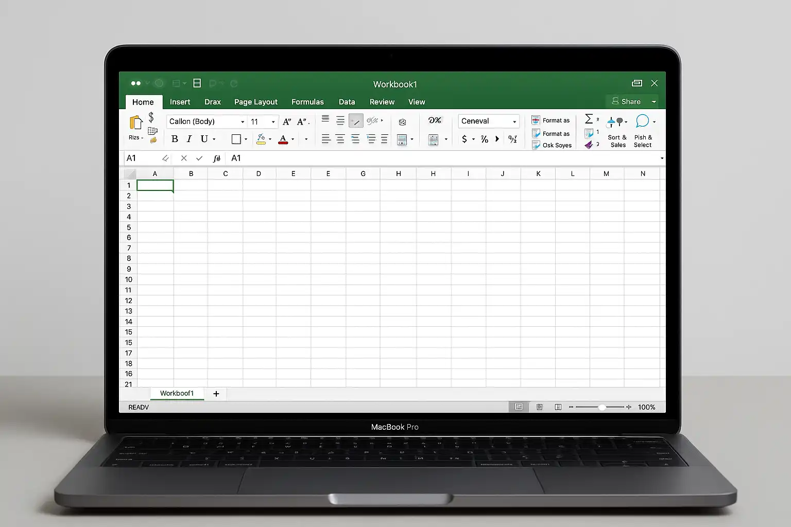The height and width of the screenshot is (527, 791).
Task: Zoom out with the minus icon
Action: [x=571, y=407]
